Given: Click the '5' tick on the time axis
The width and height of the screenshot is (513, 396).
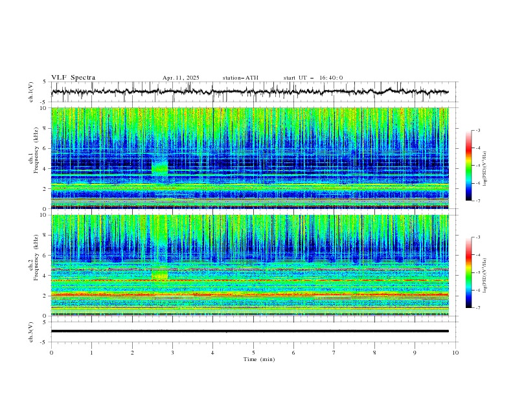Looking at the screenshot, I should click(x=253, y=353).
